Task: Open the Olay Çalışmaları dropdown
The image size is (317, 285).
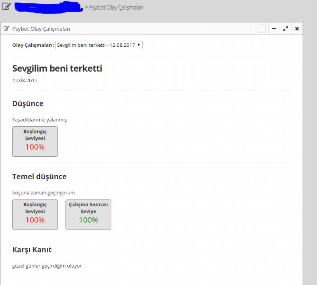Action: 99,45
